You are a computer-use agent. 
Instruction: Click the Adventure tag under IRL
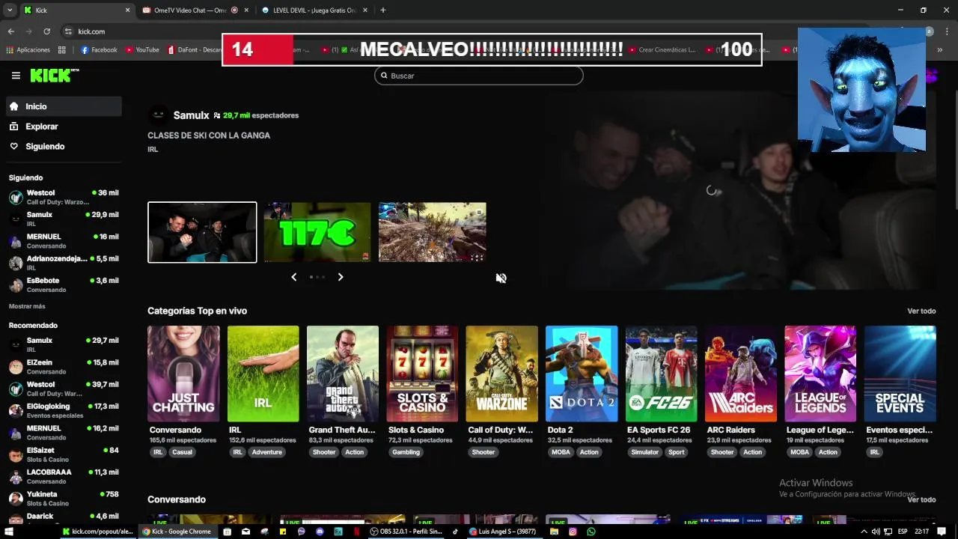point(266,452)
